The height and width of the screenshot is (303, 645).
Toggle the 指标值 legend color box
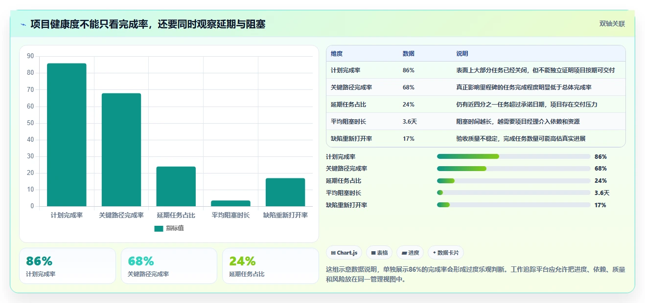159,228
